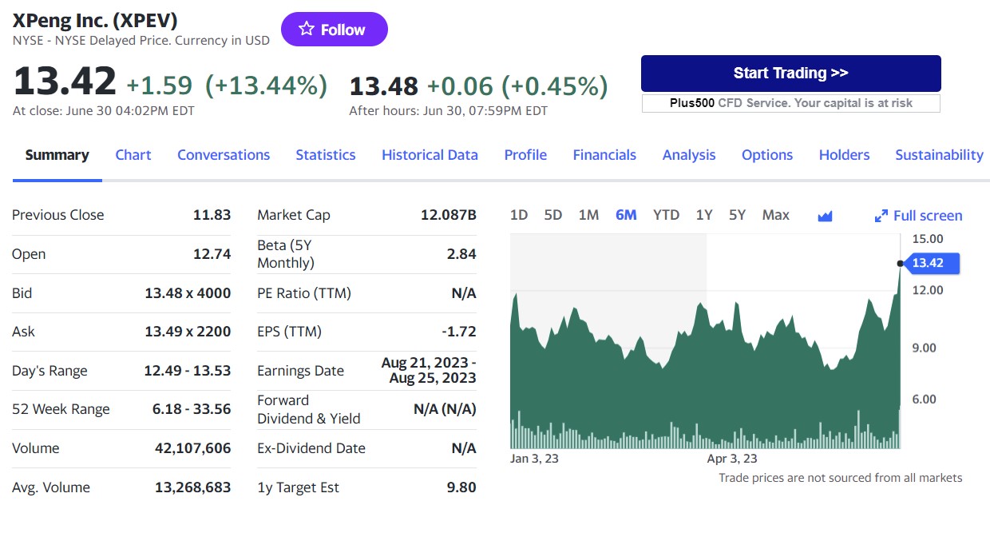Viewport: 990px width, 533px height.
Task: Click the star icon in Follow button
Action: [307, 30]
